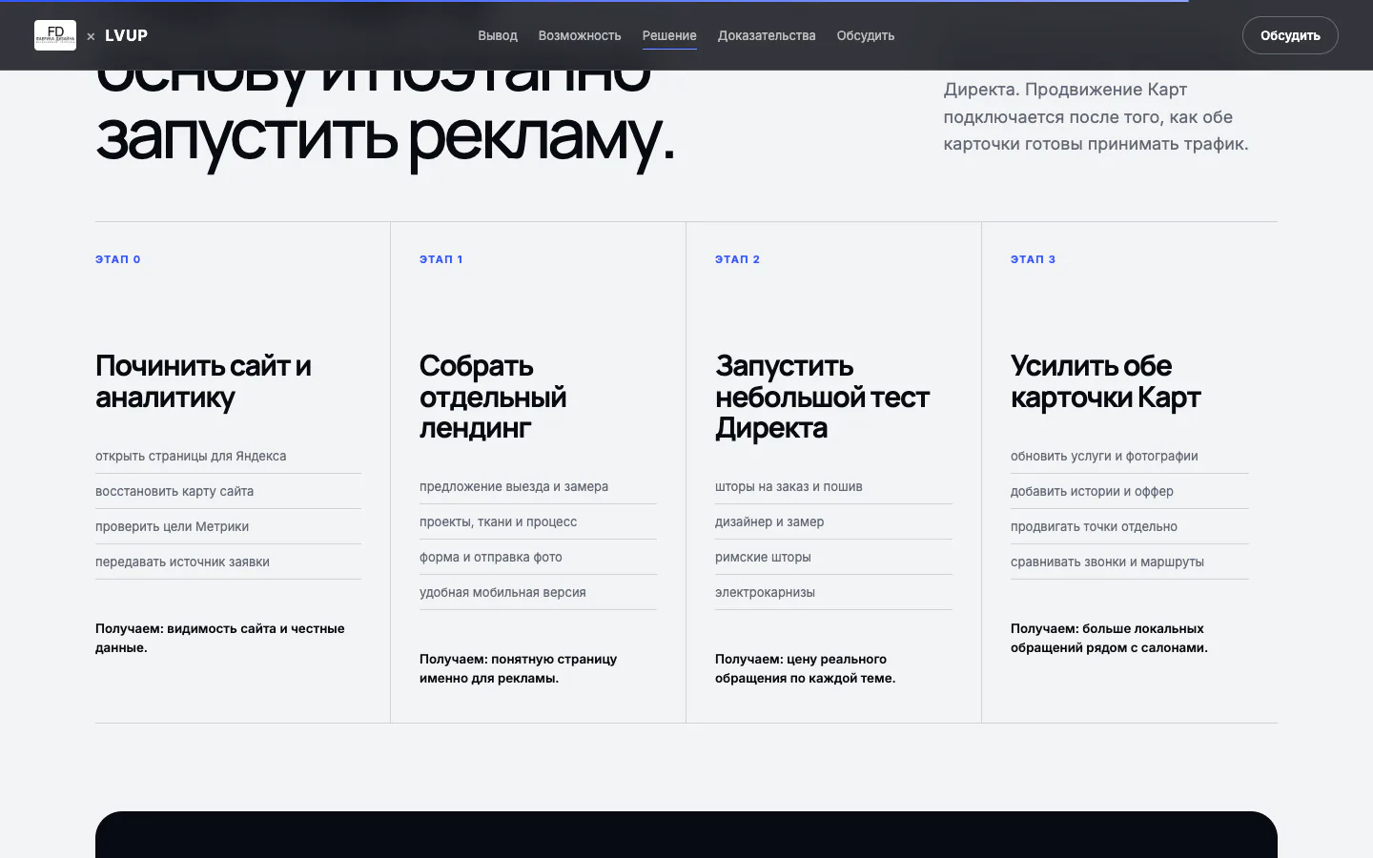
Task: Select heading Усилить обе карточки Карт
Action: [1106, 381]
